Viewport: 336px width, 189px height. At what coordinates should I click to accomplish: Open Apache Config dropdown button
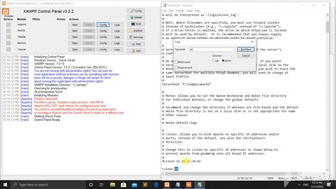pos(103,25)
